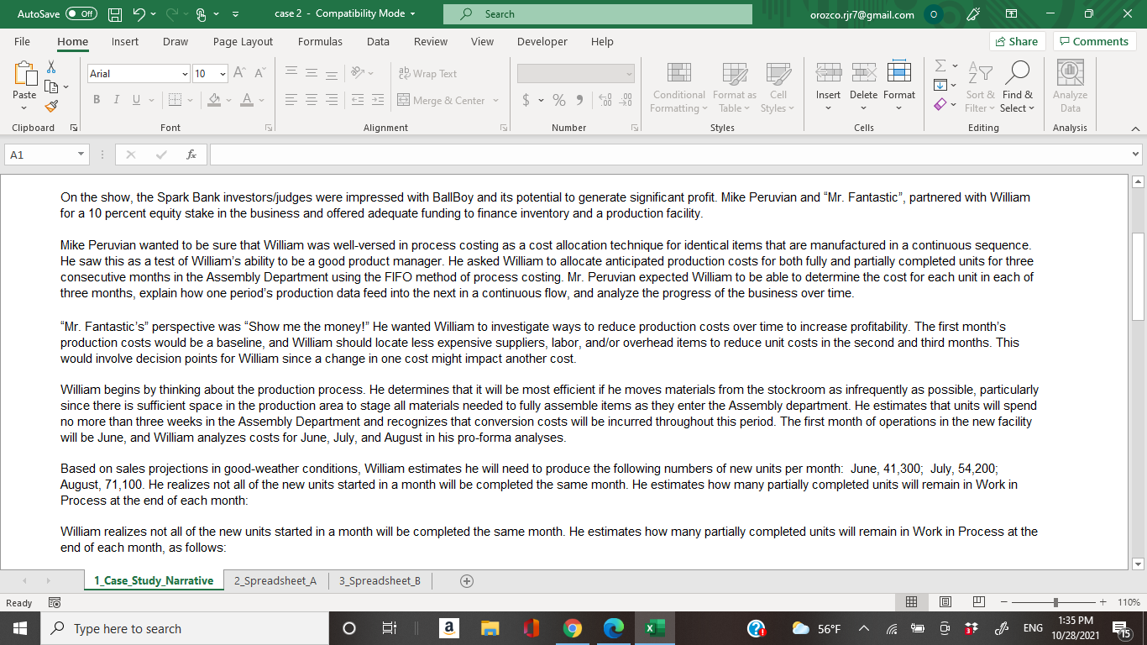This screenshot has width=1147, height=645.
Task: Open Cell Styles gallery
Action: point(778,87)
